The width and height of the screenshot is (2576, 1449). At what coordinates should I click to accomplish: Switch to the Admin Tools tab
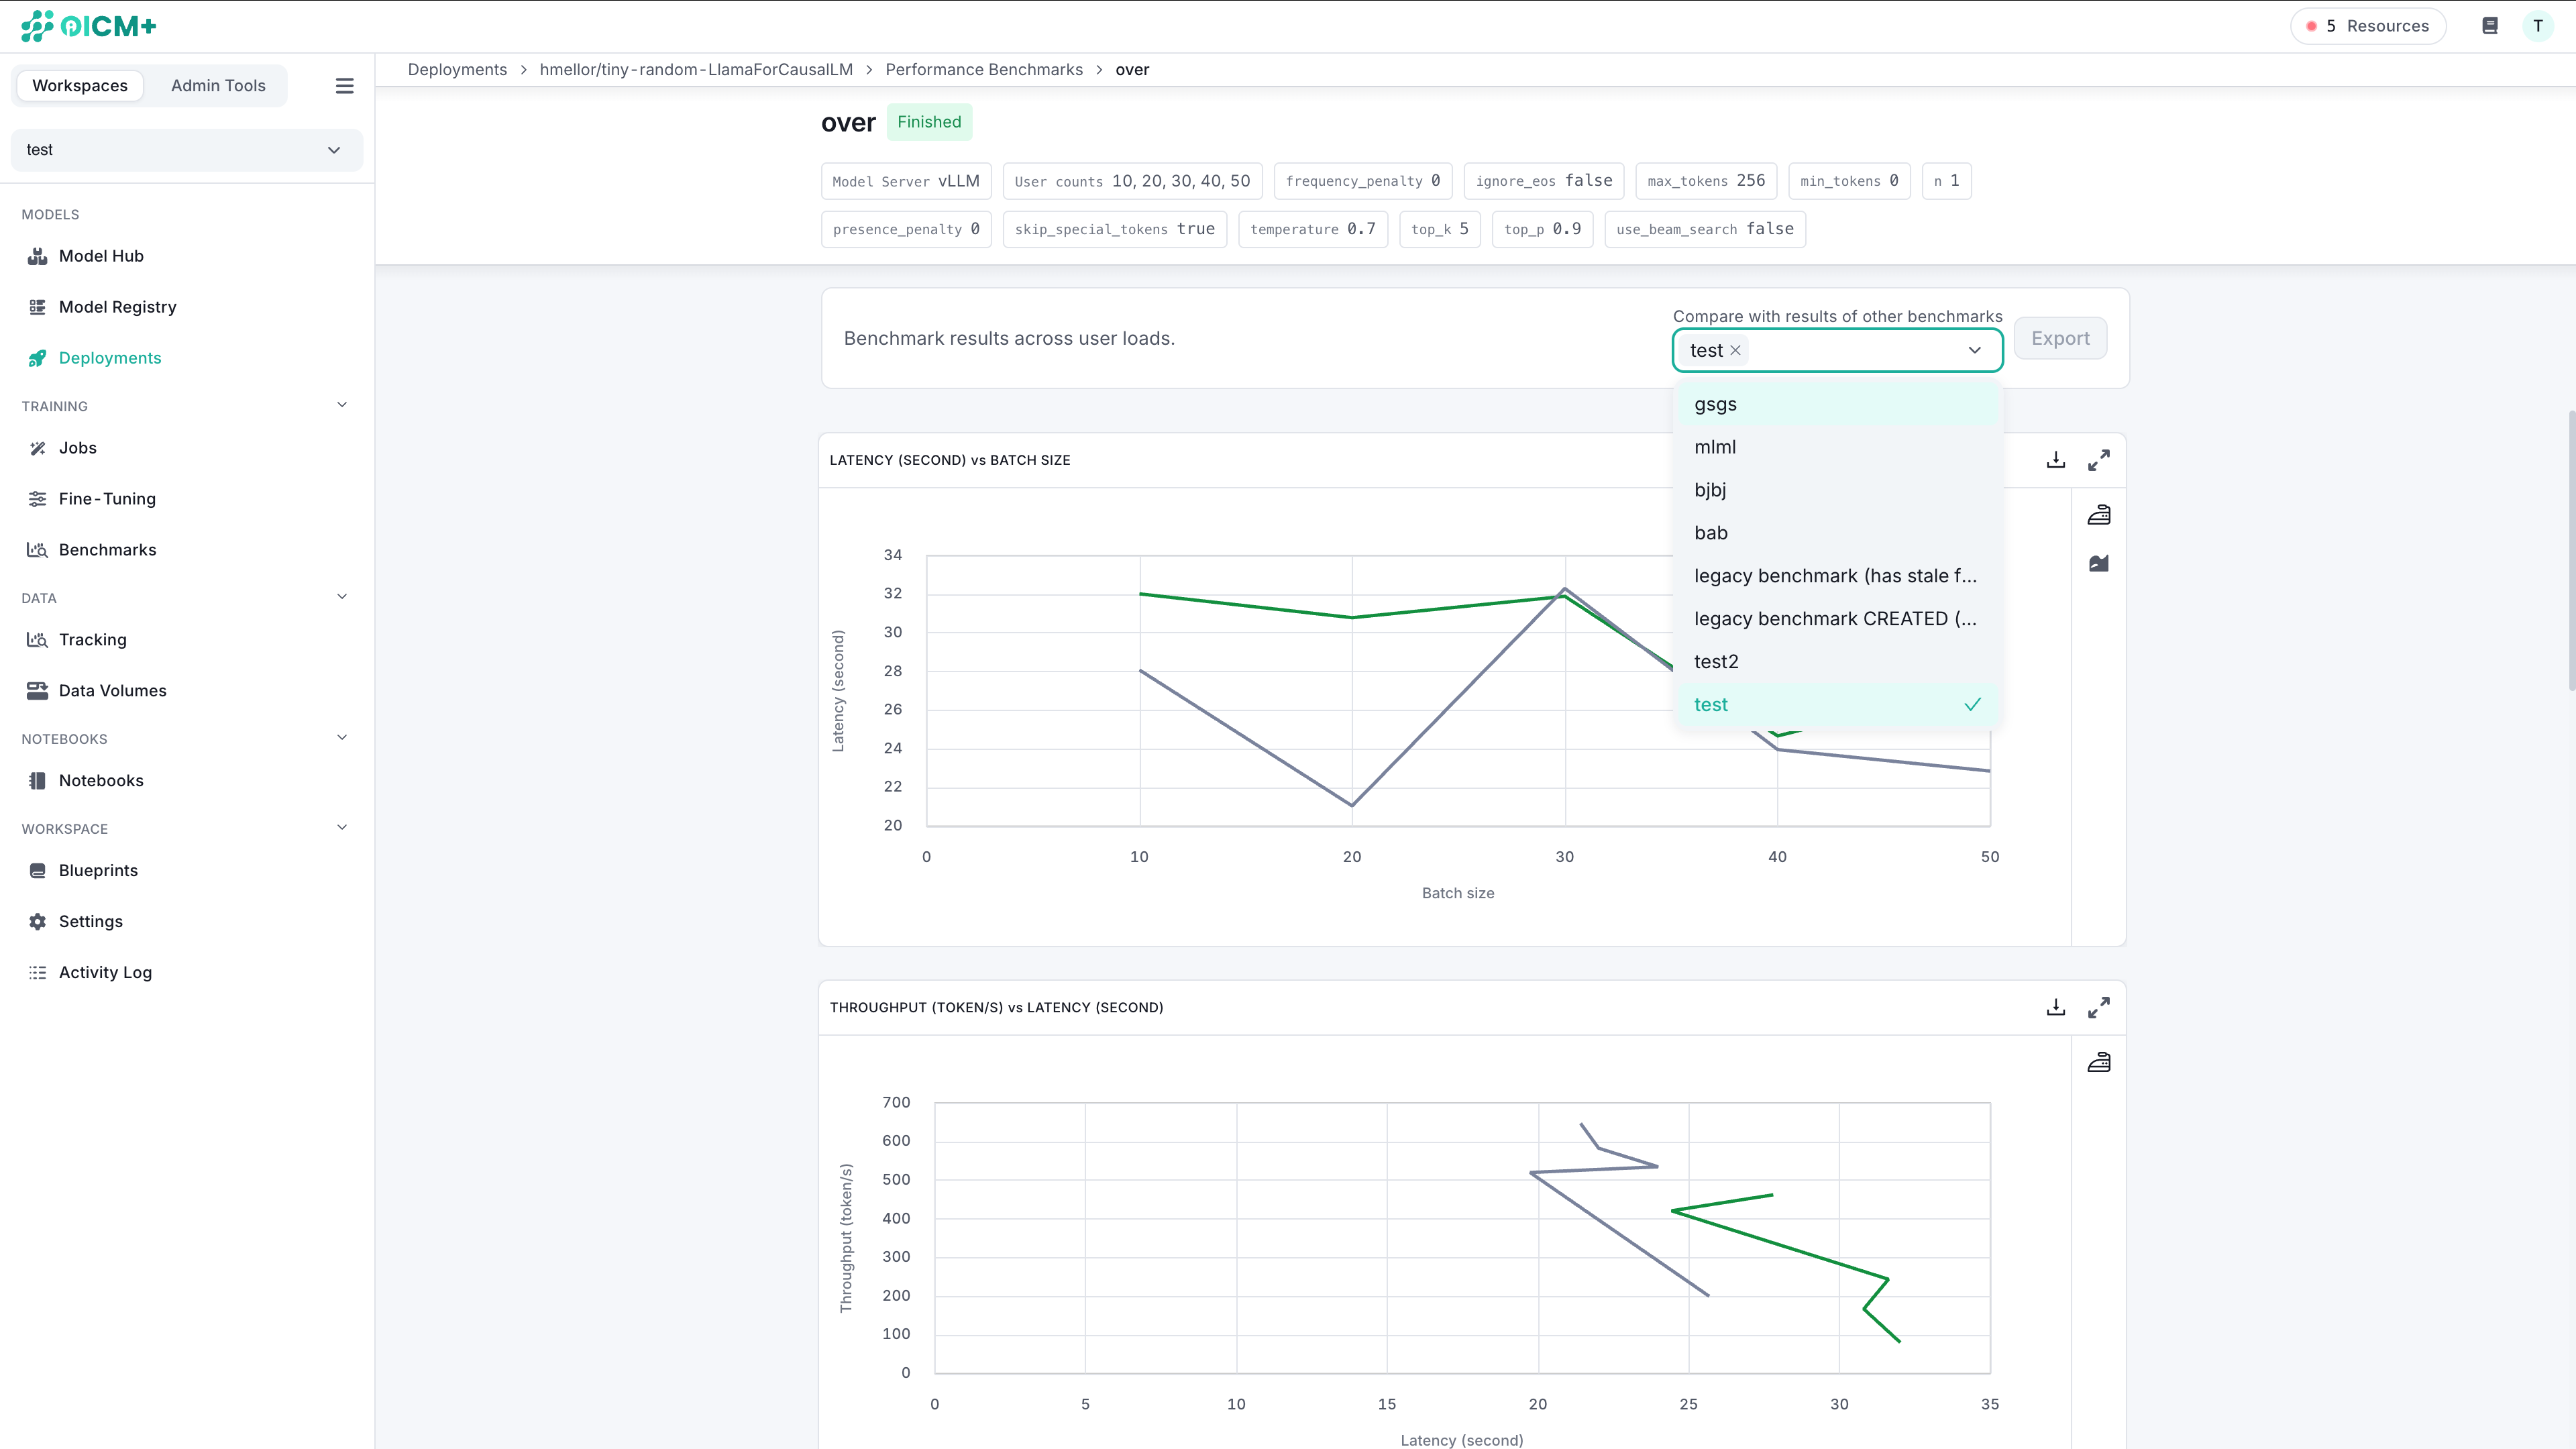tap(218, 86)
